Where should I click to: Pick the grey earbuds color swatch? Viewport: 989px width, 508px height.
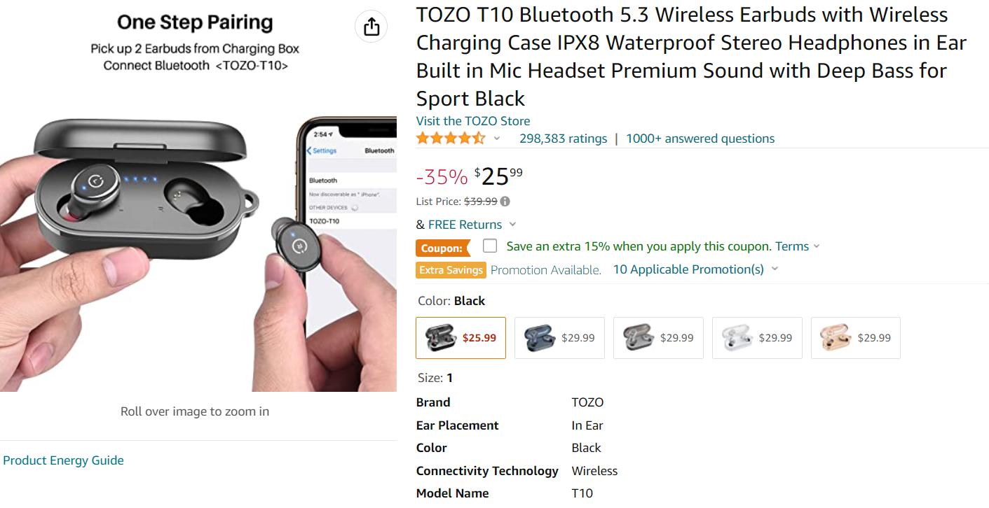658,338
